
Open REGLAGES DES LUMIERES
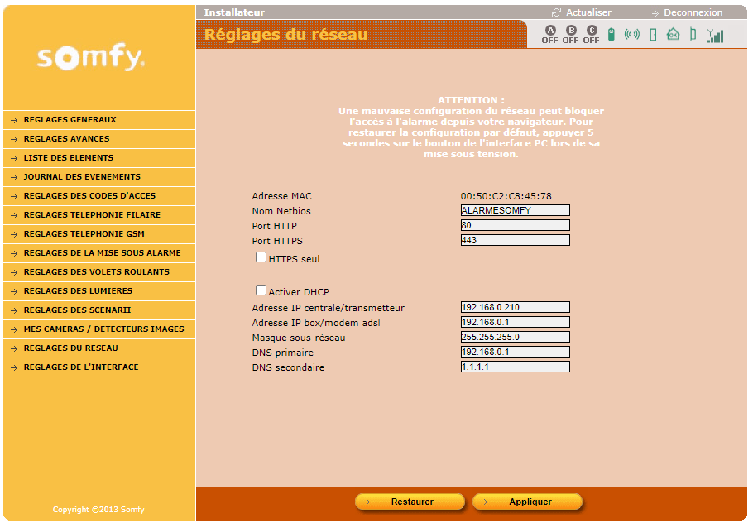(99, 291)
